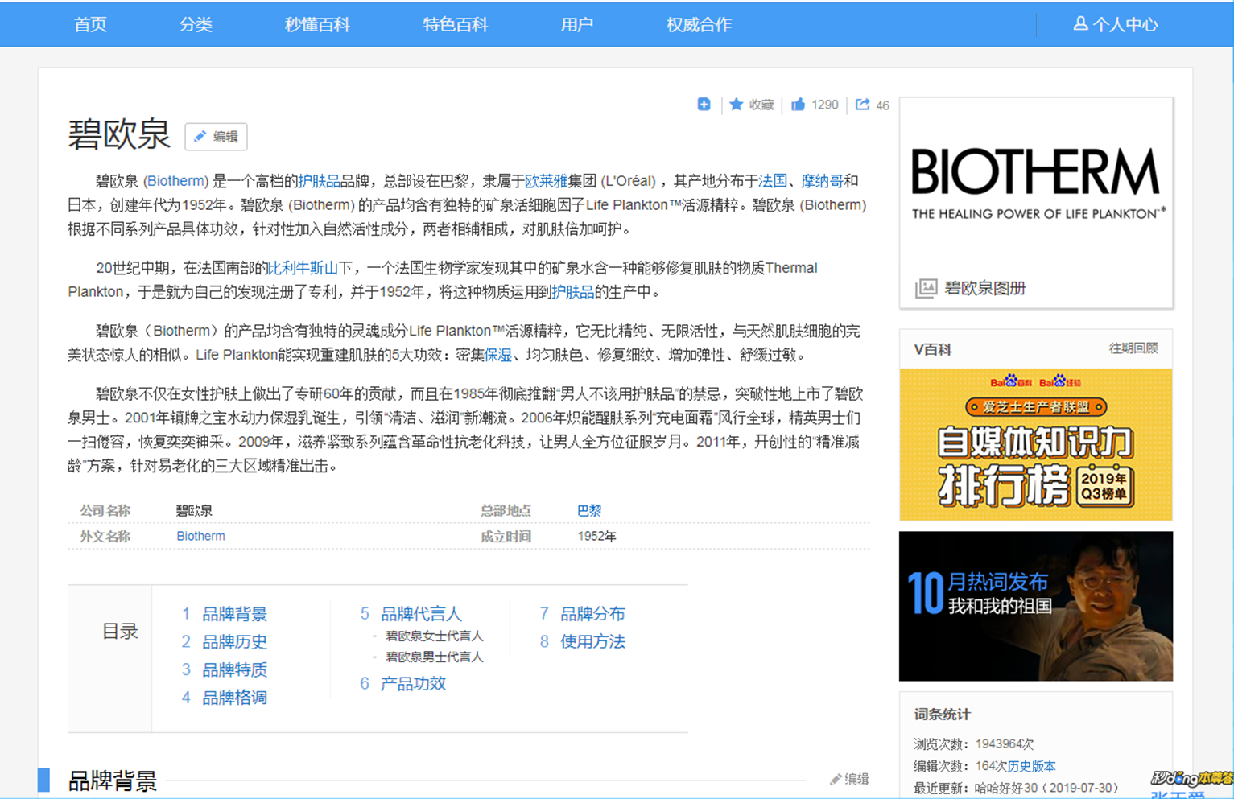Click the Biotherm value in the 外文名称 row
Image resolution: width=1234 pixels, height=799 pixels.
pyautogui.click(x=200, y=536)
